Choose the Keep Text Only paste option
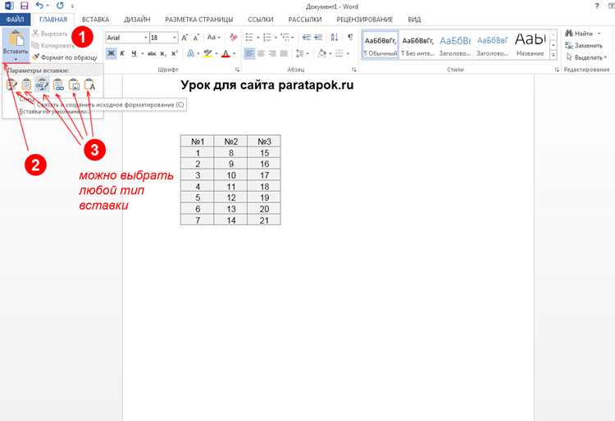615x421 pixels. point(90,84)
